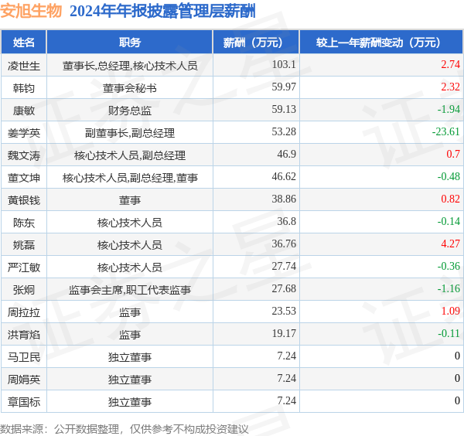Click the change value 0.82
Image resolution: width=464 pixels, height=436 pixels.
(450, 199)
